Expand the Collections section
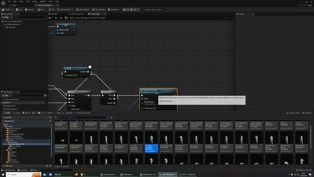The image size is (314, 177). pyautogui.click(x=3, y=166)
